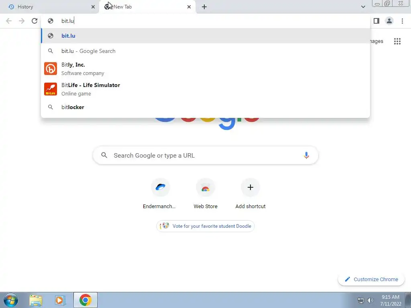Click the Show desktop strip
The width and height of the screenshot is (411, 308).
click(408, 300)
